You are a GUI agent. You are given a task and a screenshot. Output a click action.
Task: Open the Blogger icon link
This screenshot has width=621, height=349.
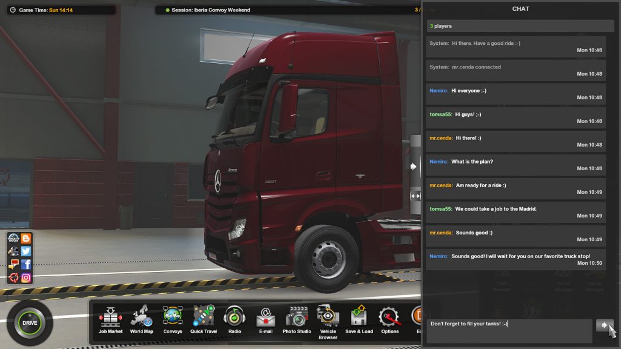pos(26,238)
